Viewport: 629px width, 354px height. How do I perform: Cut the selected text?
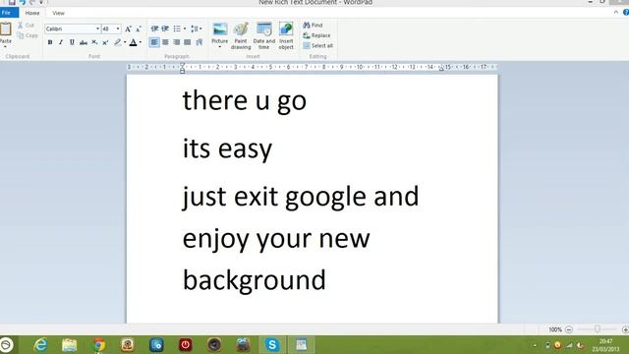point(27,26)
